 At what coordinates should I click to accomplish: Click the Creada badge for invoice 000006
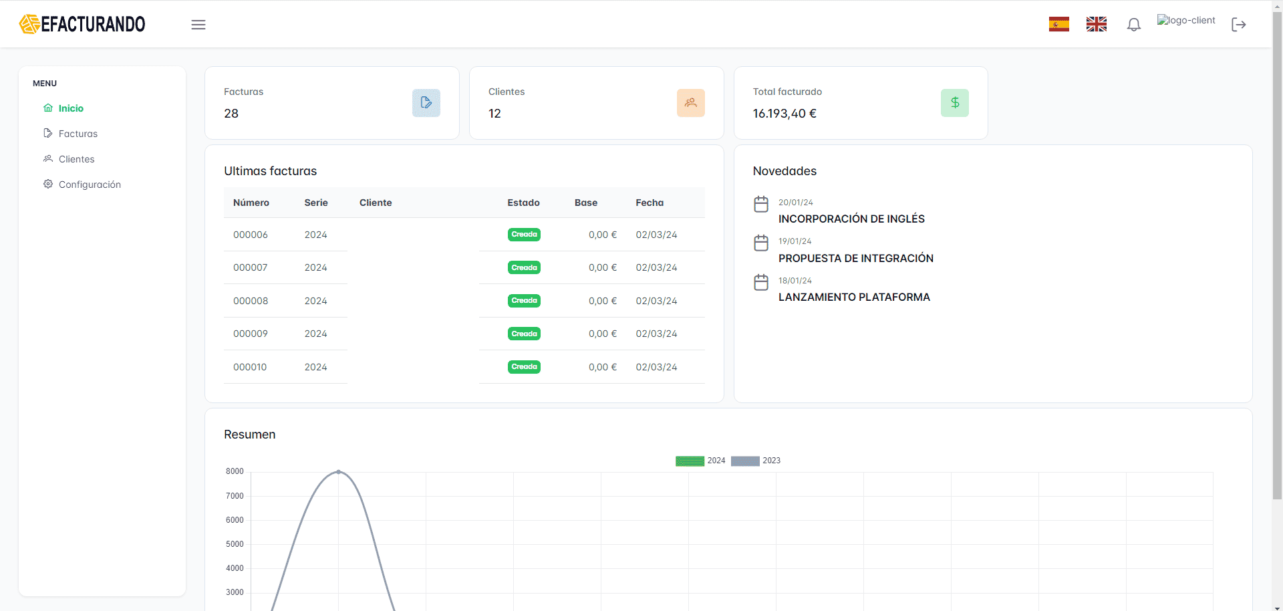[525, 235]
